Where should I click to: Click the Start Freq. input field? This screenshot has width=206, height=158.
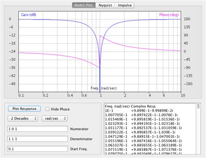pos(38,149)
